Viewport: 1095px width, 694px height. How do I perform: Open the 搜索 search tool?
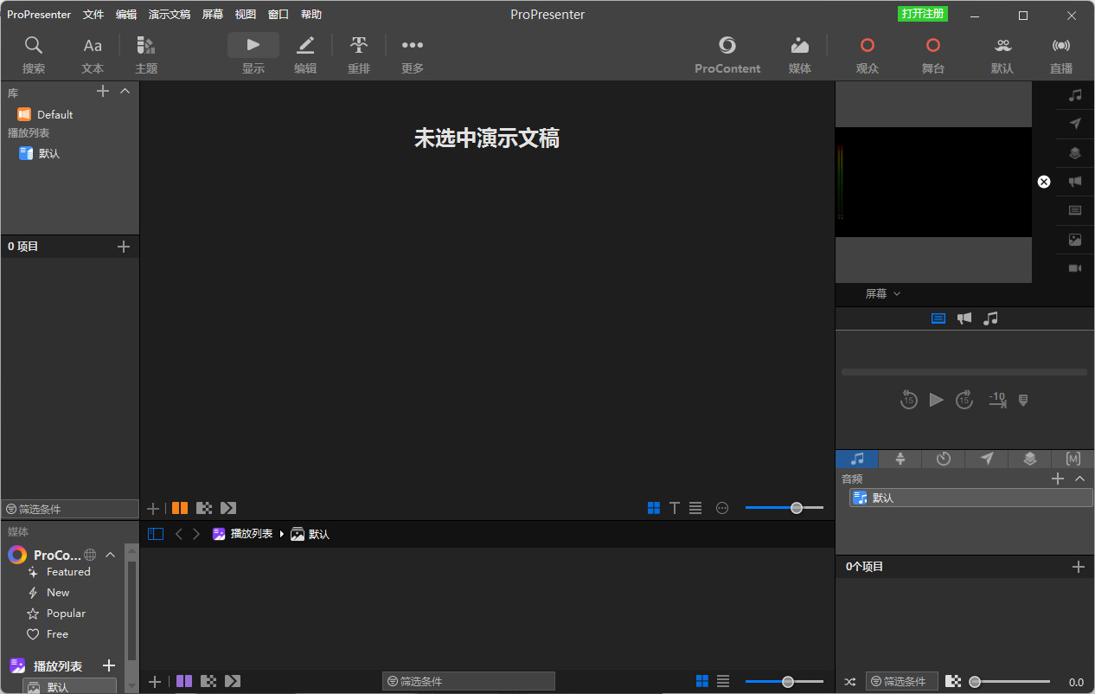click(x=34, y=55)
